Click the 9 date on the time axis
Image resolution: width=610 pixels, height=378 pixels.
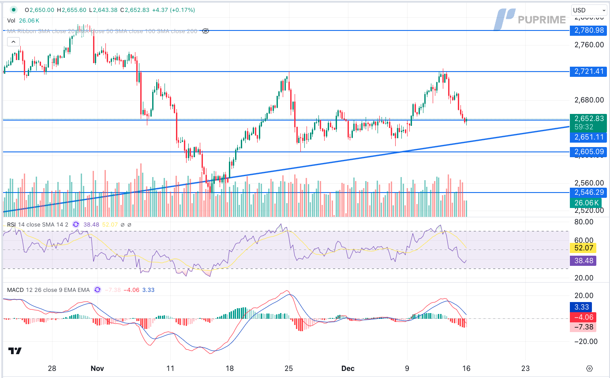tap(407, 368)
